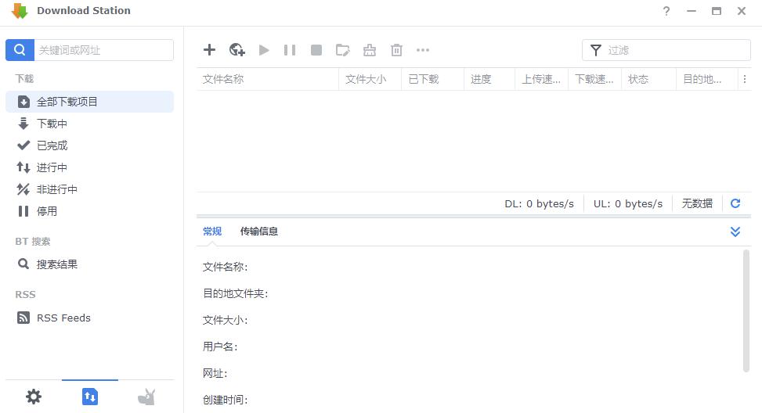The image size is (762, 413).
Task: Maximize the Download Station window
Action: coord(717,11)
